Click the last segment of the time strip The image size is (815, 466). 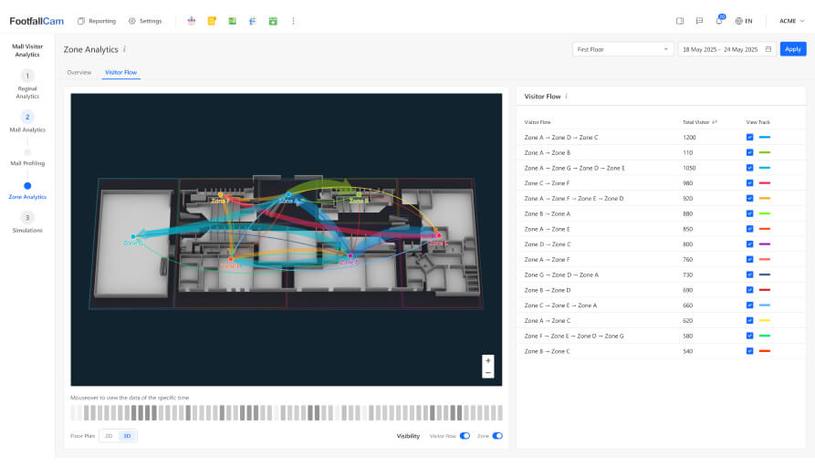tap(500, 413)
